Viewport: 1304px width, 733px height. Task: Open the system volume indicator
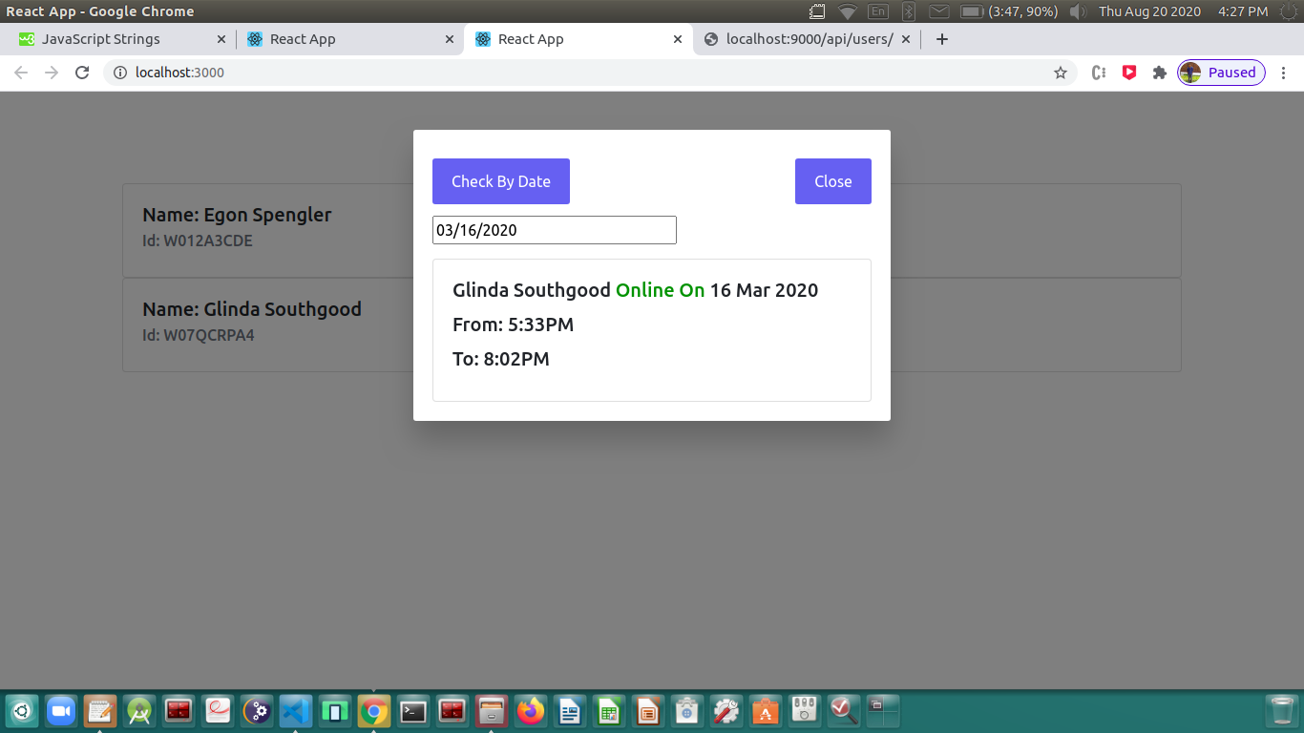click(x=1077, y=11)
